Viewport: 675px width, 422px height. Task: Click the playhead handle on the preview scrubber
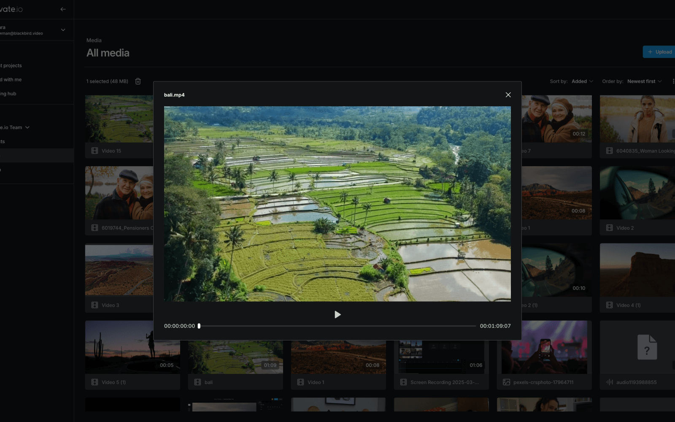(199, 326)
